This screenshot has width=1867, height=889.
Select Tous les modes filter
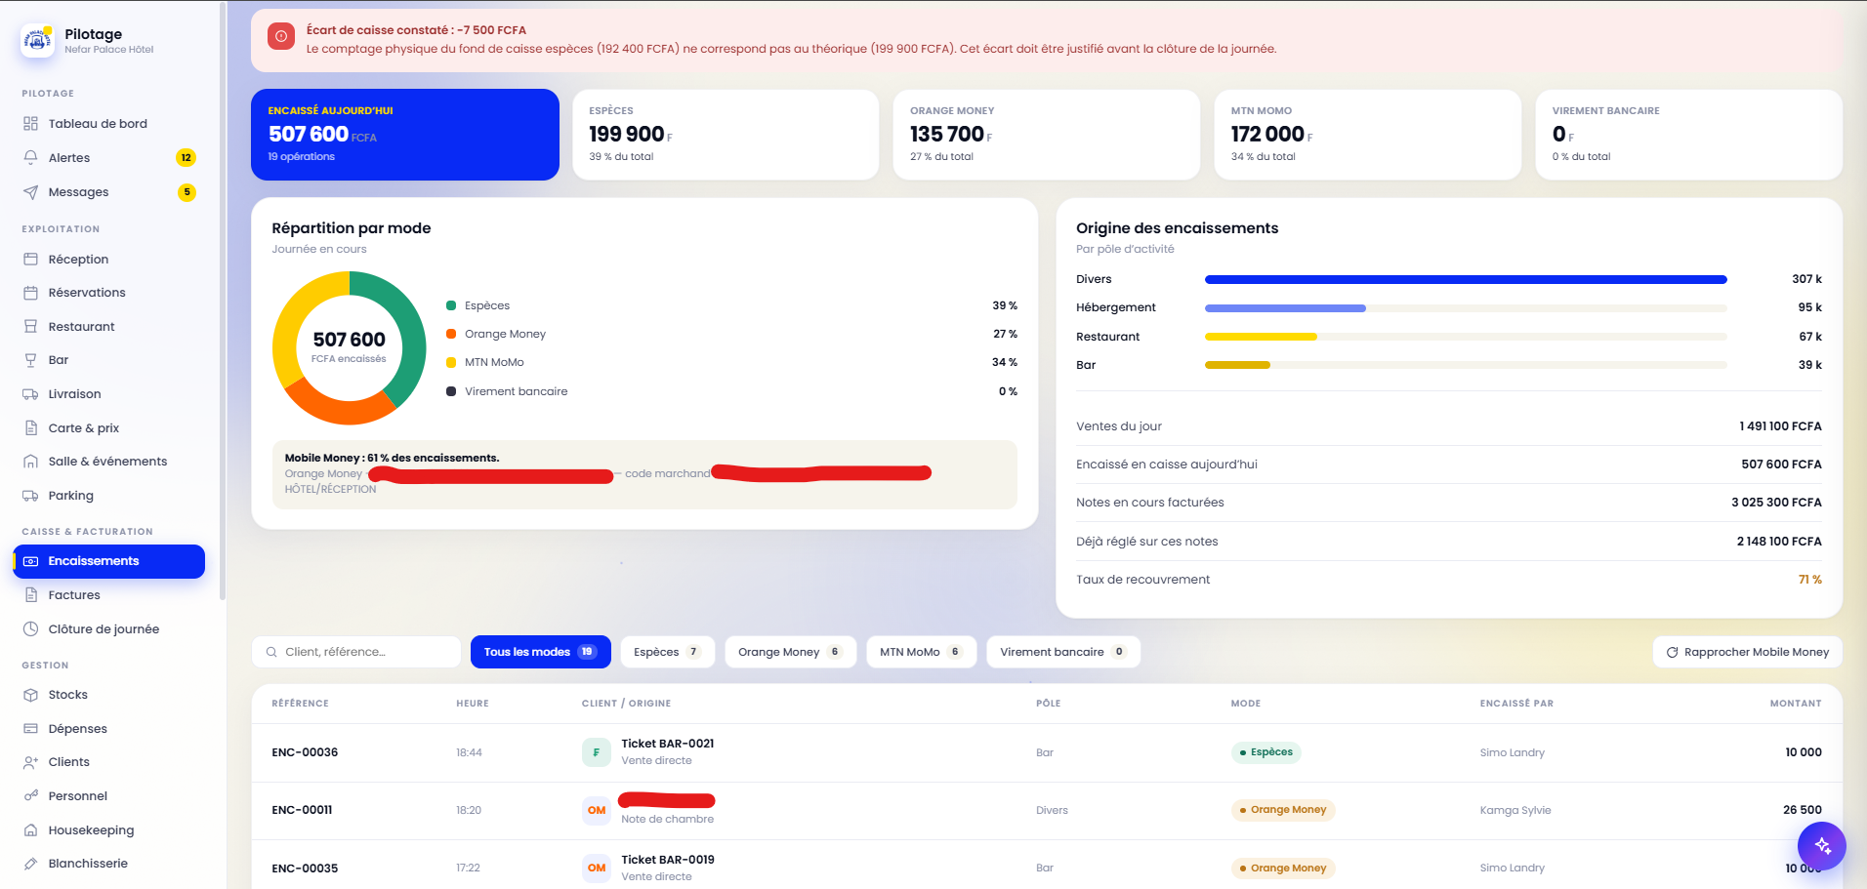(541, 652)
